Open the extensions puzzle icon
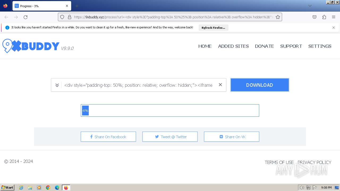 [x=324, y=17]
